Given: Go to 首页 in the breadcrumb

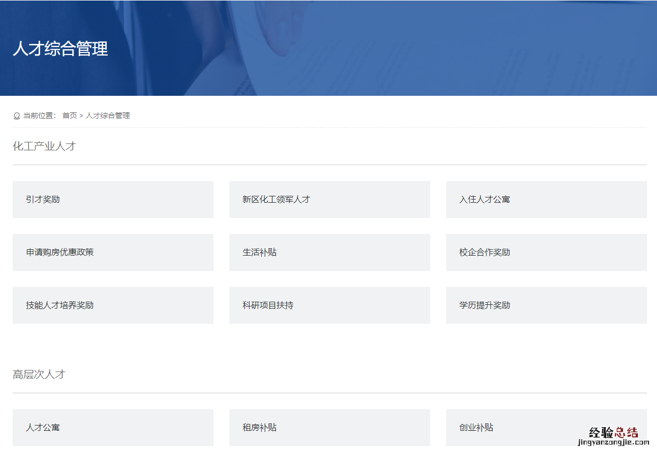Looking at the screenshot, I should pyautogui.click(x=69, y=115).
